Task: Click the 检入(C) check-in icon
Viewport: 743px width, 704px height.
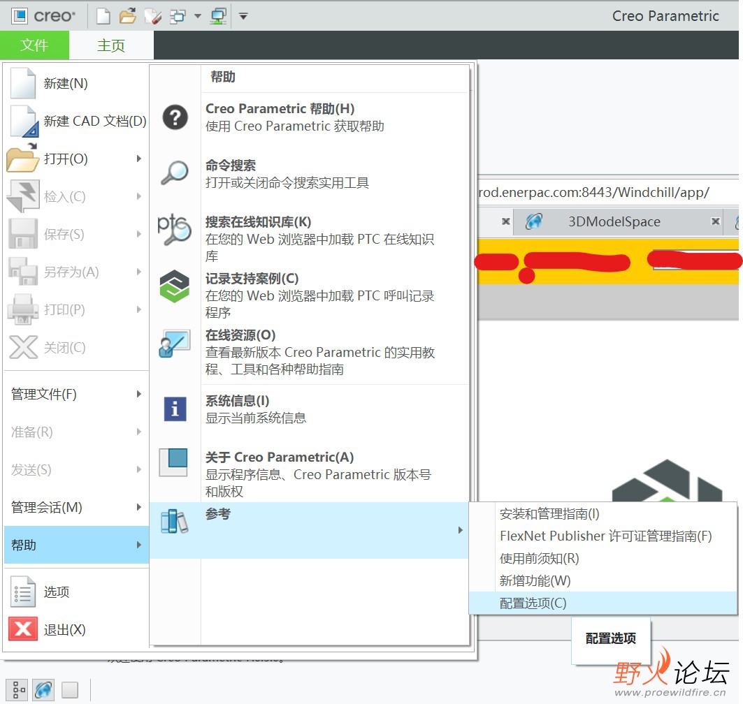Action: [x=22, y=196]
